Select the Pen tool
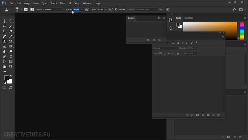This screenshot has width=248, height=140. (x=4, y=56)
